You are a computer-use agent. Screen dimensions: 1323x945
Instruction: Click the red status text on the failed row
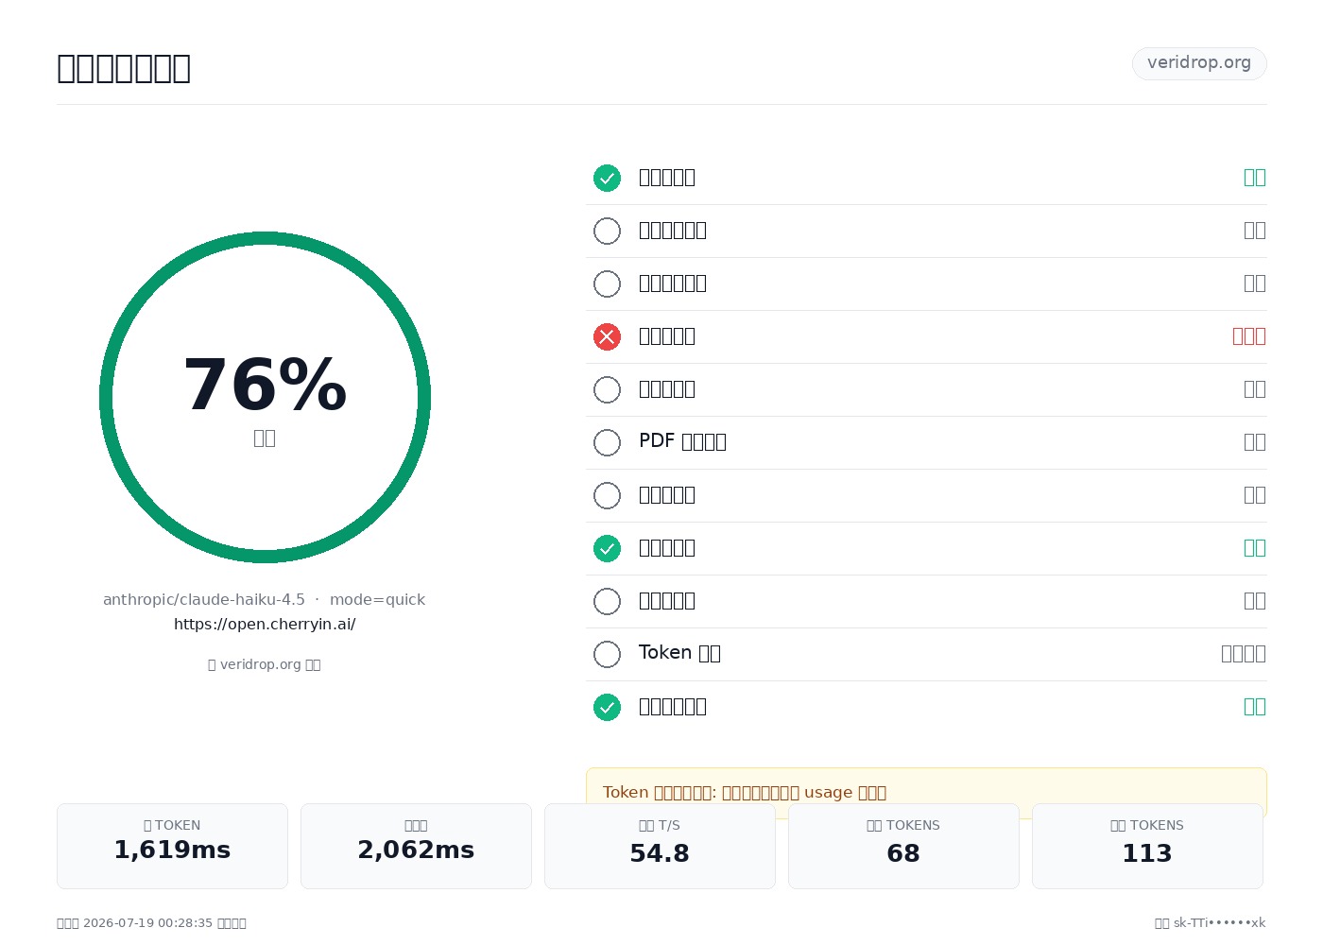pyautogui.click(x=1249, y=336)
